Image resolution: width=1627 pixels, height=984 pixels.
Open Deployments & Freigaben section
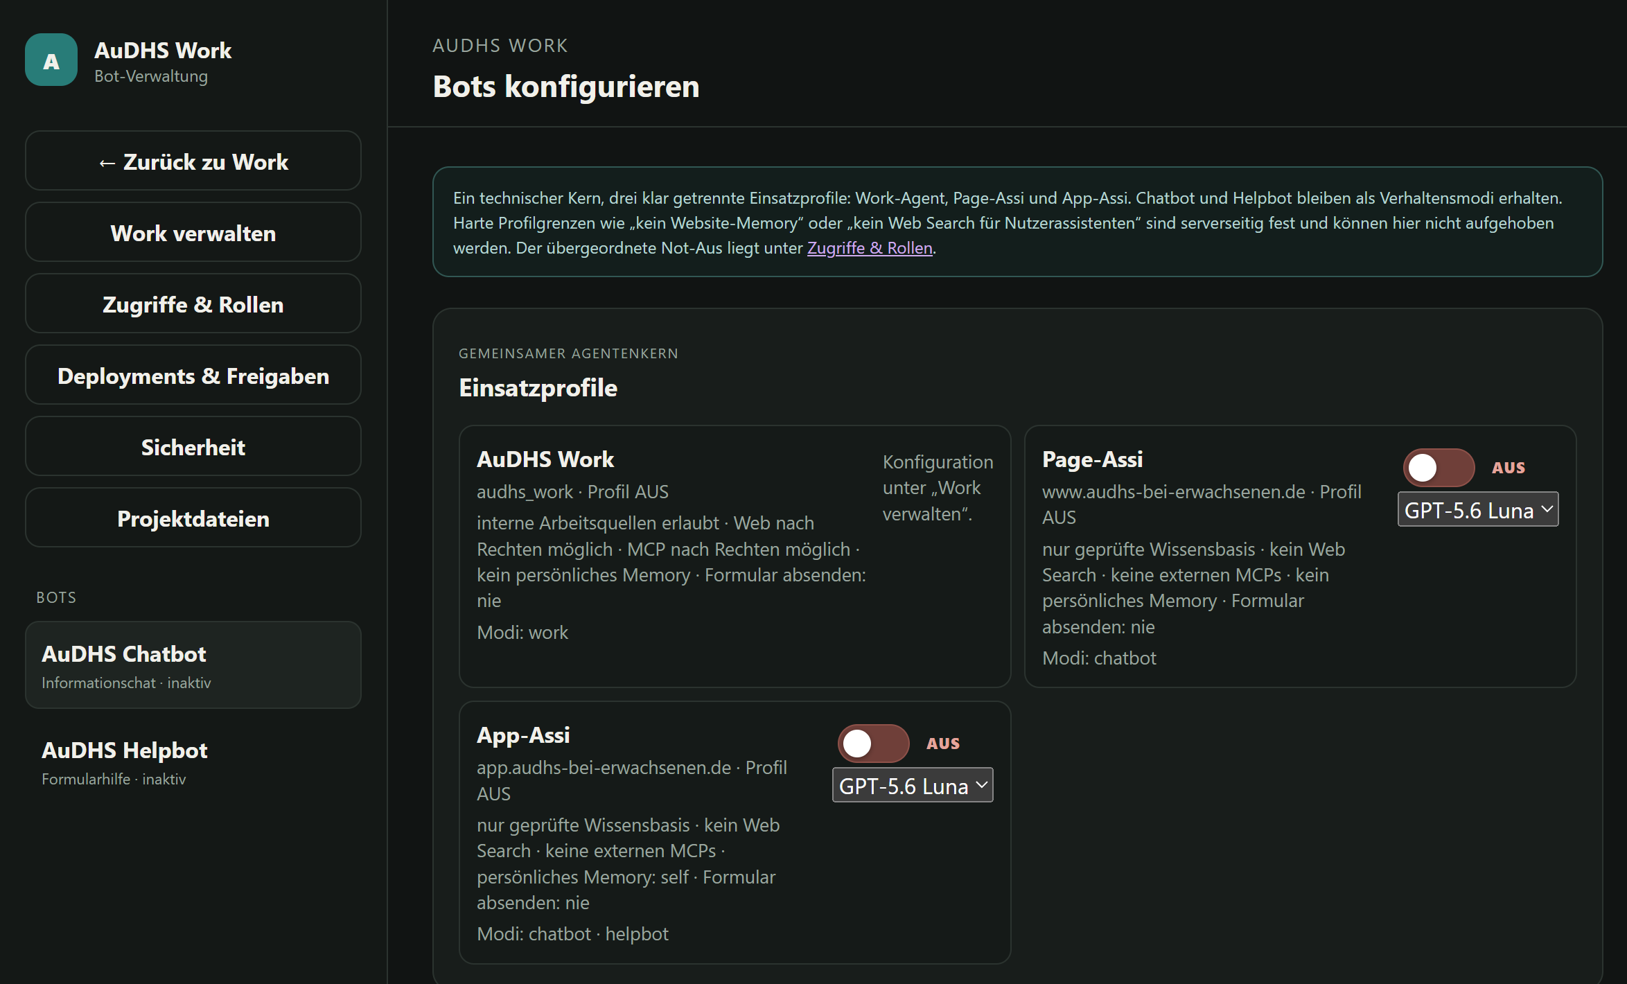coord(193,376)
